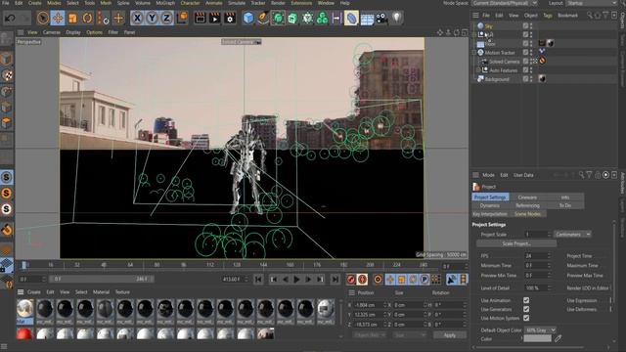Open the Centimeters unit dropdown
The image size is (626, 352).
(572, 235)
